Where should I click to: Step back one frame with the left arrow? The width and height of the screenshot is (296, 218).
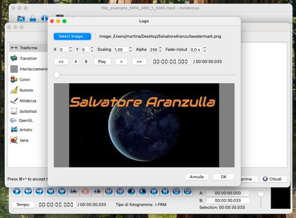pos(28,191)
